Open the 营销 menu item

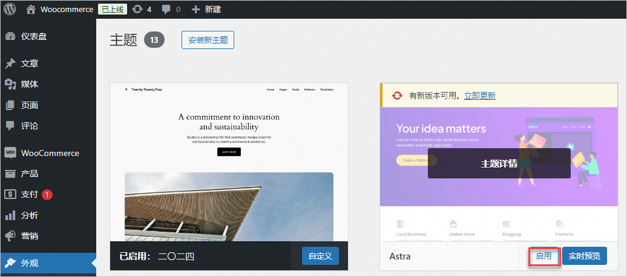point(30,236)
